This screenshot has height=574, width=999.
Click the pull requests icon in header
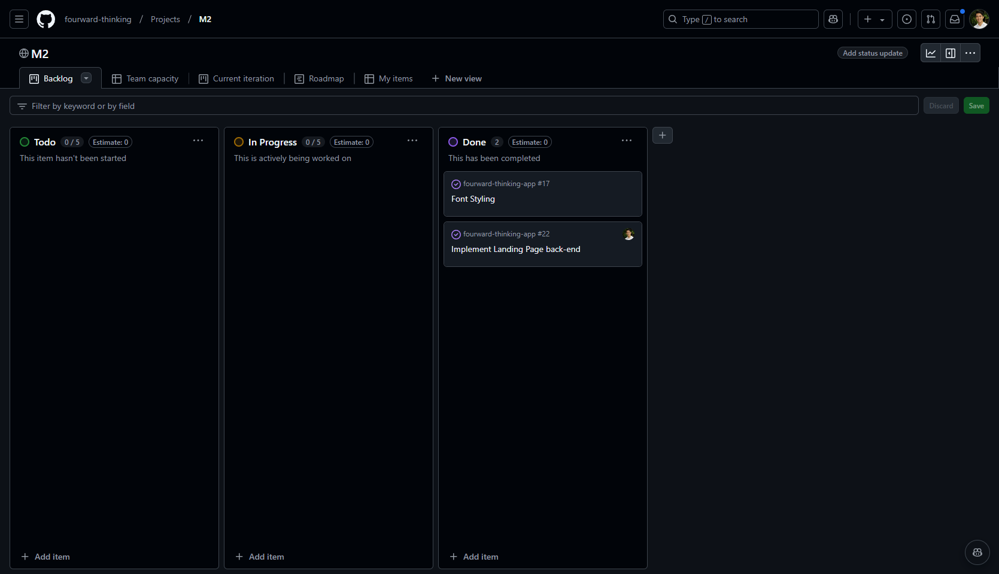pos(930,19)
